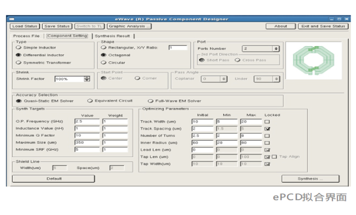Click Track Width min field
356x215 pixels.
pos(227,122)
